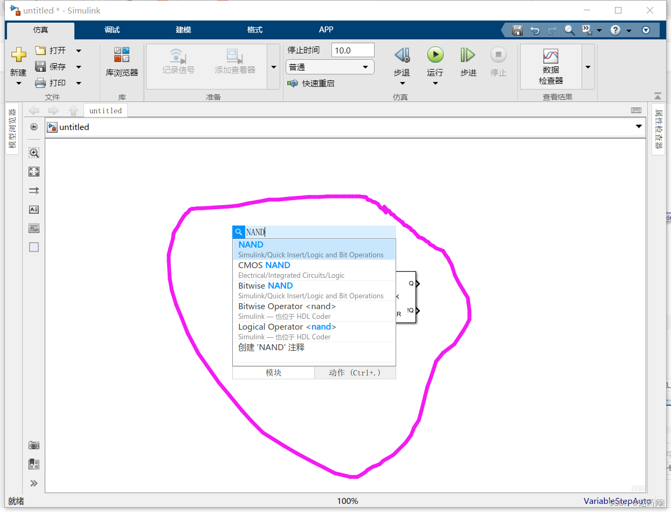Click the 步进 step forward icon
Screen dimensions: 671x512
coord(467,55)
